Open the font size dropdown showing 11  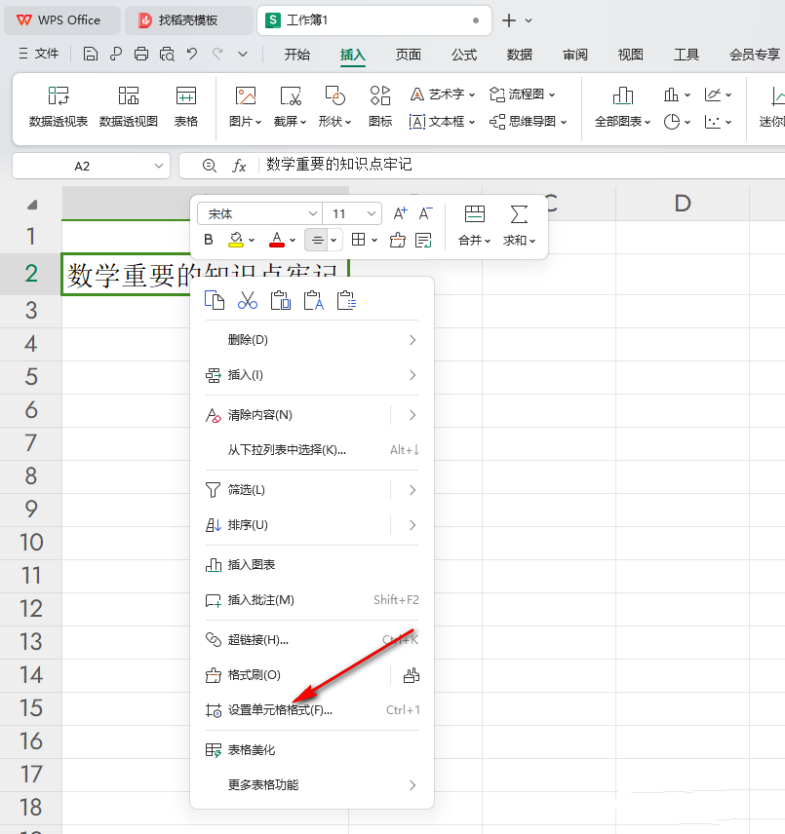click(371, 213)
